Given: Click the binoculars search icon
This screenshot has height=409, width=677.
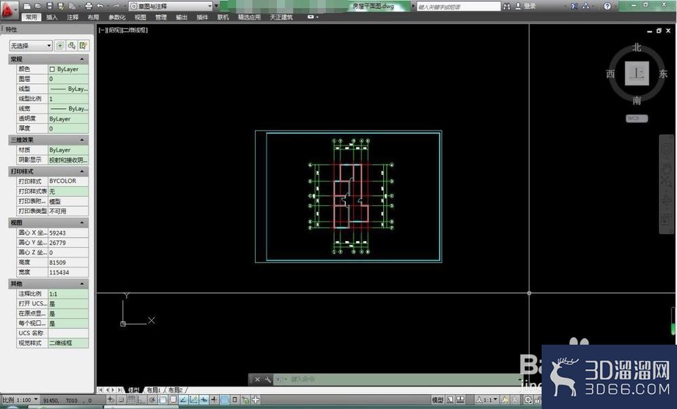Looking at the screenshot, I should [x=507, y=6].
